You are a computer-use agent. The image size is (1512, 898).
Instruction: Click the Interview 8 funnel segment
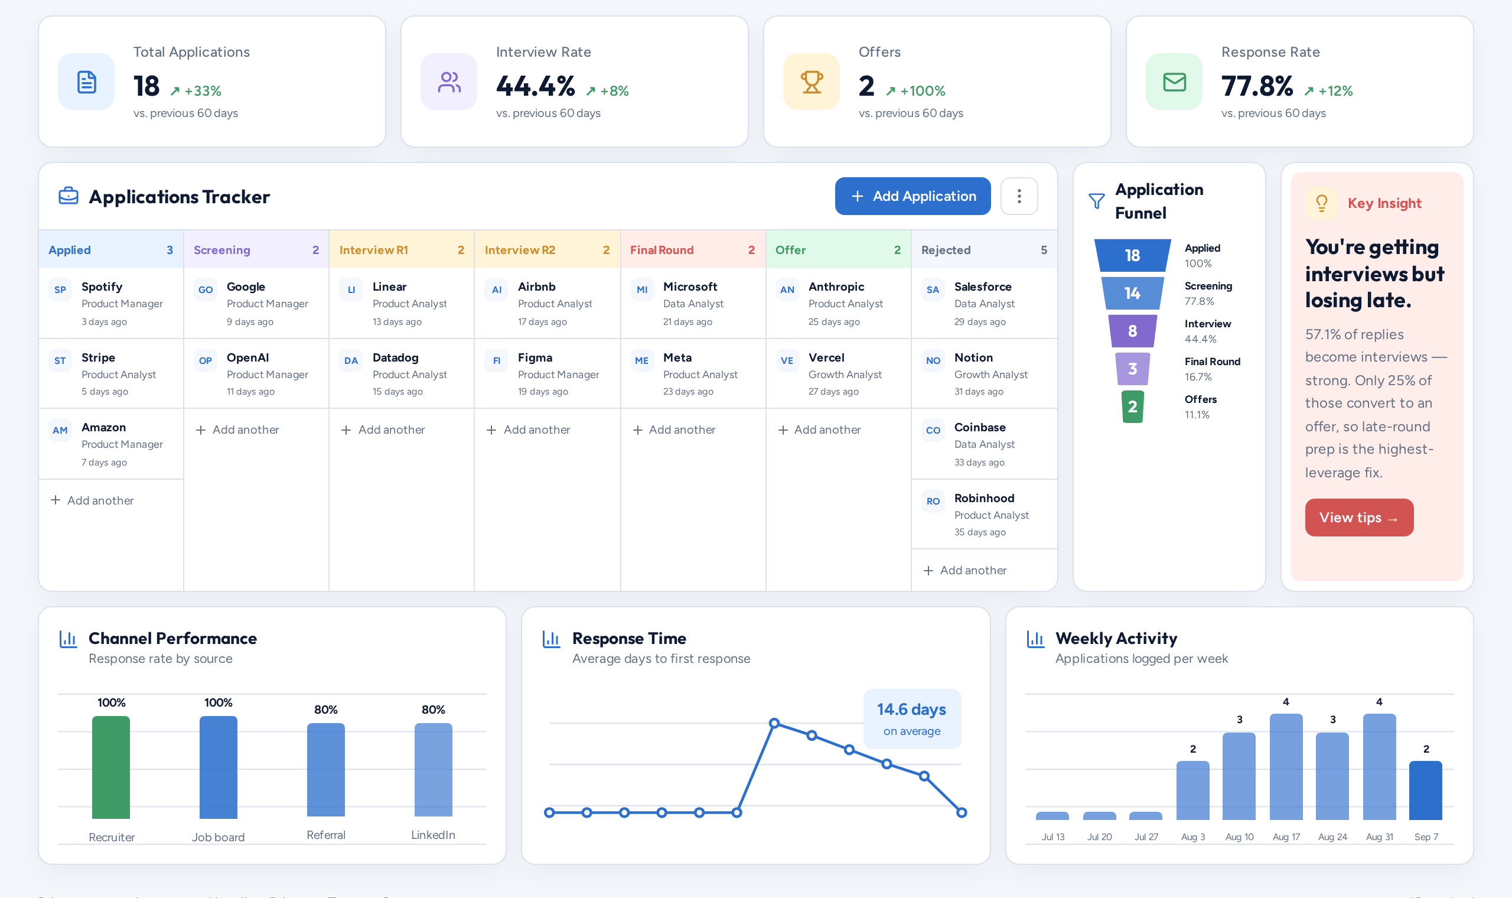pos(1132,331)
